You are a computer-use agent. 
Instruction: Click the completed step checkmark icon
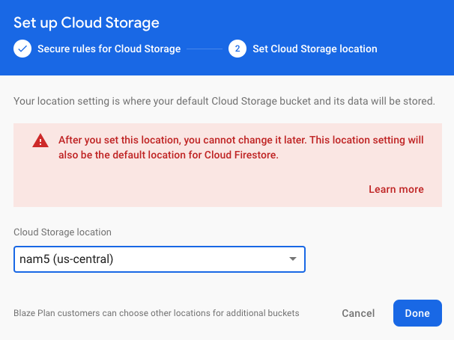click(22, 49)
